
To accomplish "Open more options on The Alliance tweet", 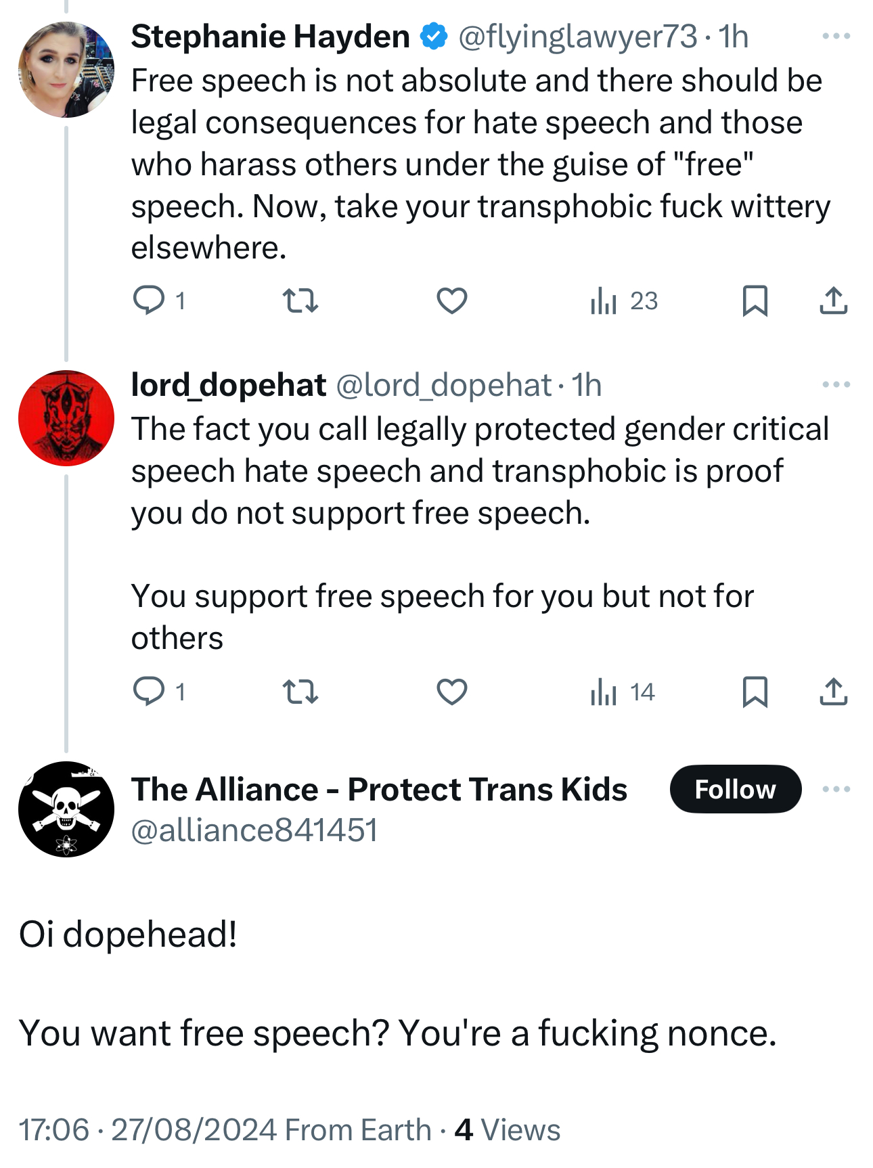I will (x=836, y=789).
